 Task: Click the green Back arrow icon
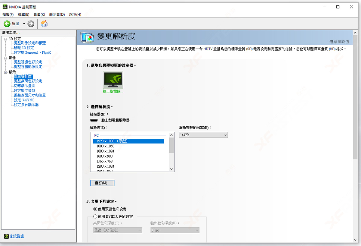(7, 24)
